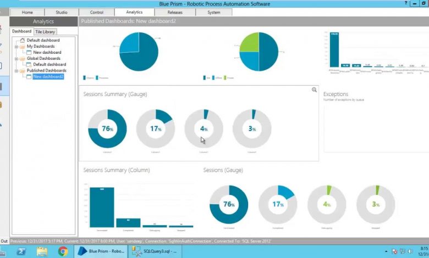429x258 pixels.
Task: Select top-level Default dashboard with home icon
Action: [43, 40]
